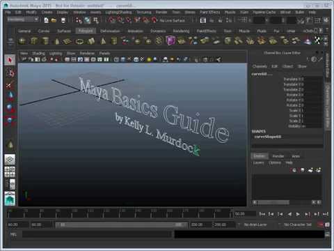
Task: Select by hierarchy mode icon
Action: 79,20
